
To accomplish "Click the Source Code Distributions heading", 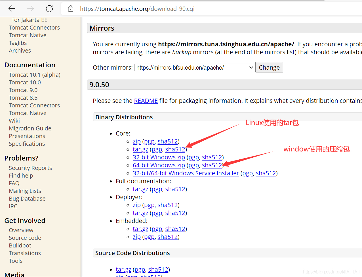I will (x=132, y=253).
